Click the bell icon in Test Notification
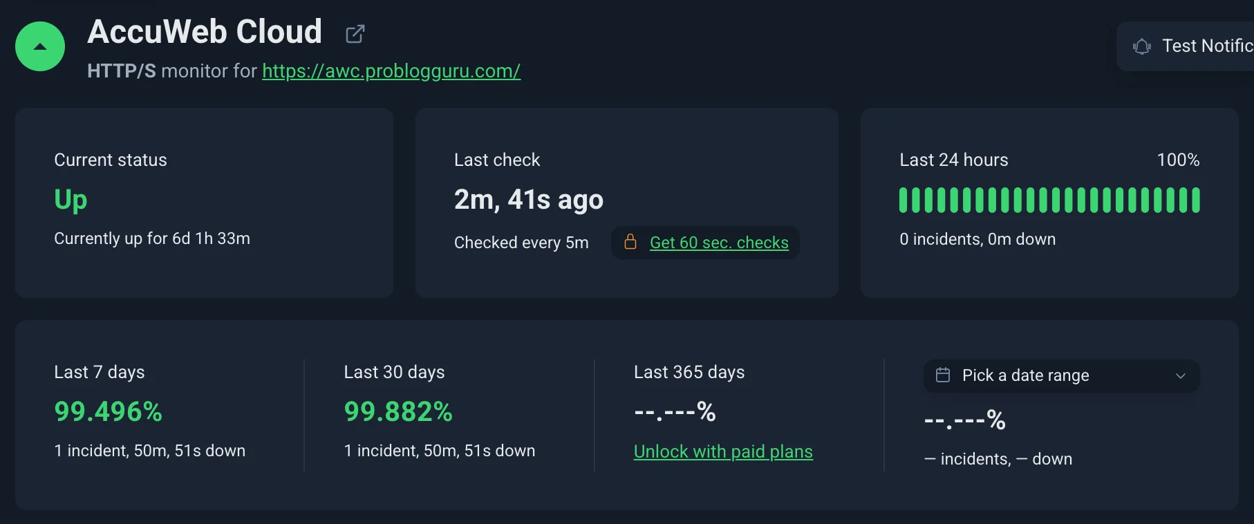The width and height of the screenshot is (1254, 524). click(x=1142, y=46)
